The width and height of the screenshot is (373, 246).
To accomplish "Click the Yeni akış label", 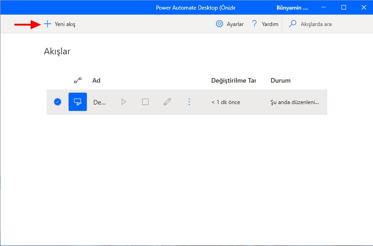I will (65, 24).
